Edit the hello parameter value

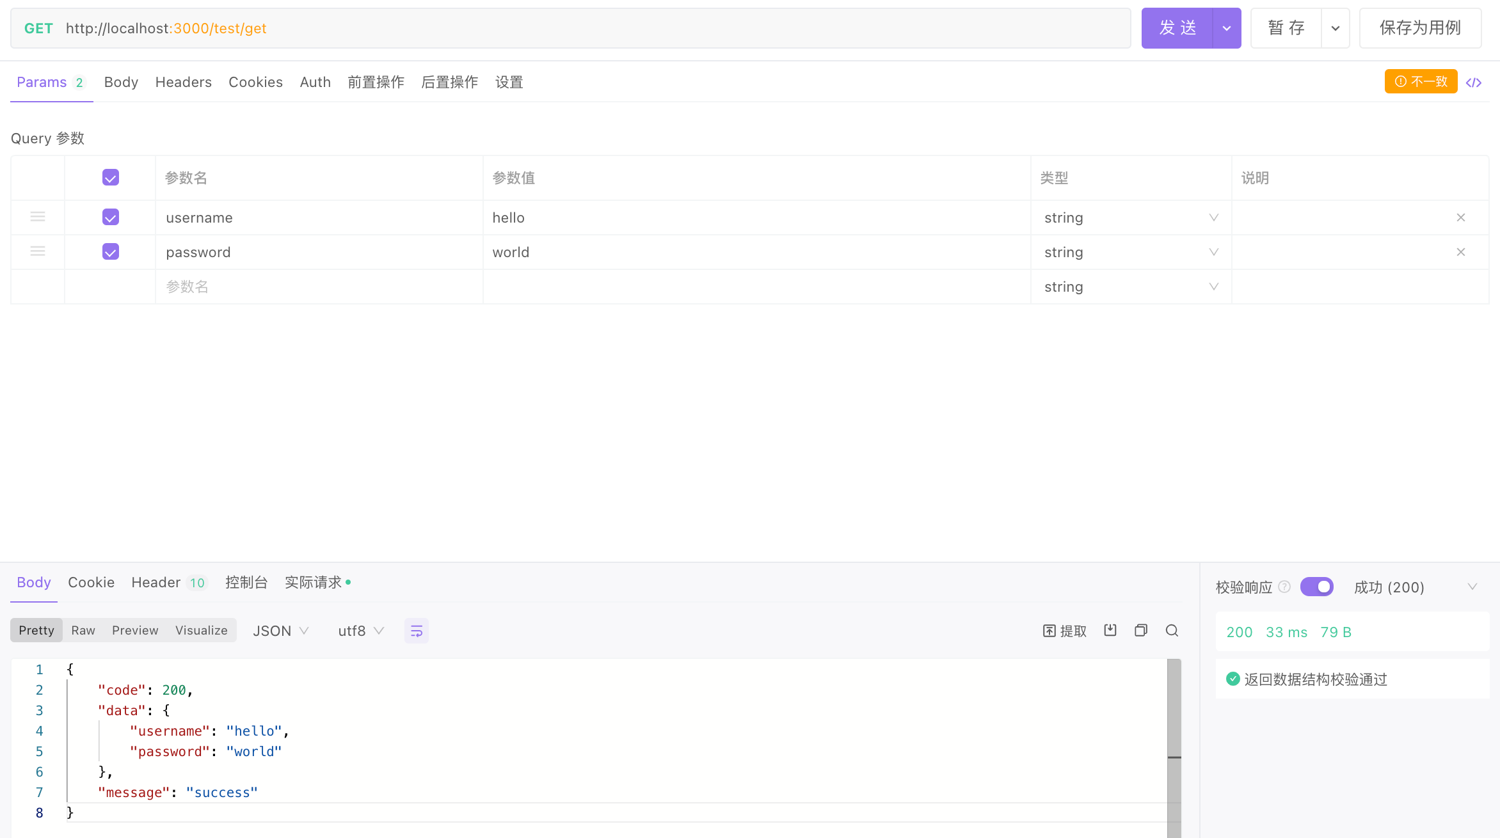tap(757, 217)
